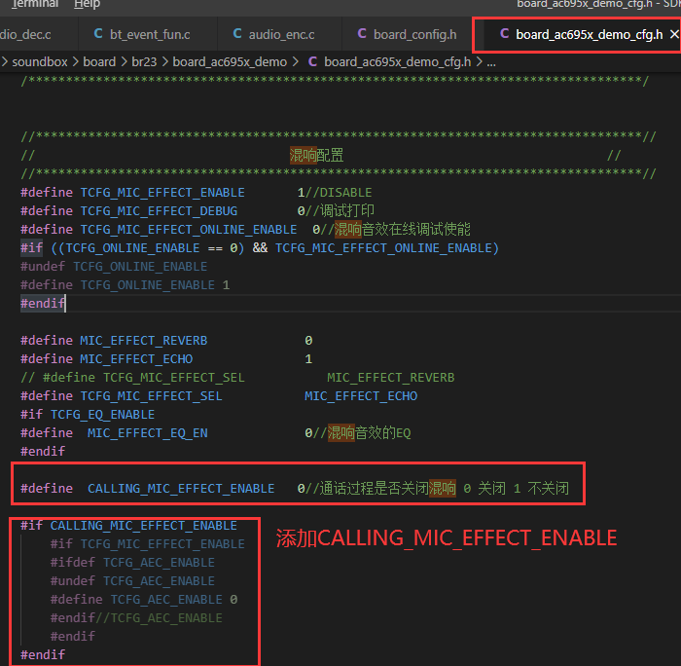681x666 pixels.
Task: Click the #if TCFG_EQ_ENABLE line
Action: click(88, 415)
